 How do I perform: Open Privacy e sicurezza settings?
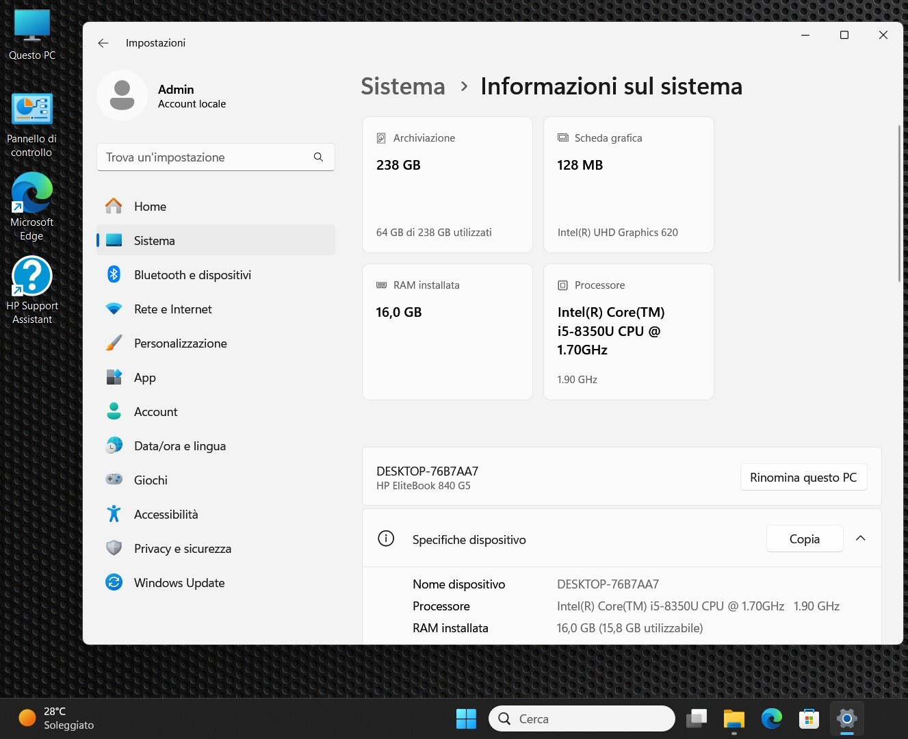pyautogui.click(x=216, y=548)
